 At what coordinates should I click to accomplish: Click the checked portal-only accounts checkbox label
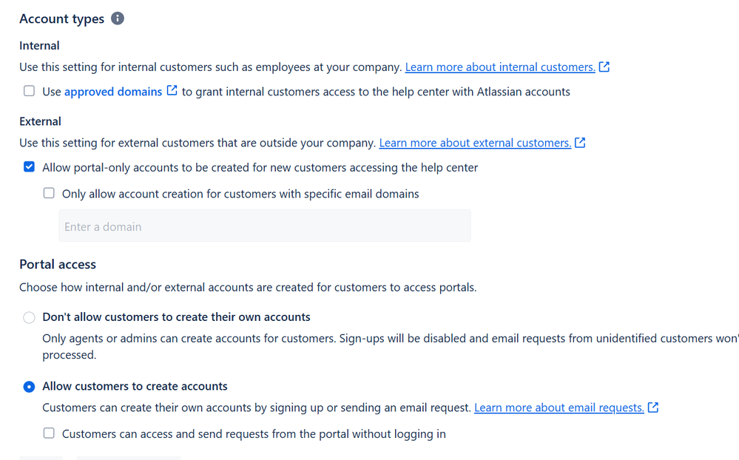(x=260, y=167)
